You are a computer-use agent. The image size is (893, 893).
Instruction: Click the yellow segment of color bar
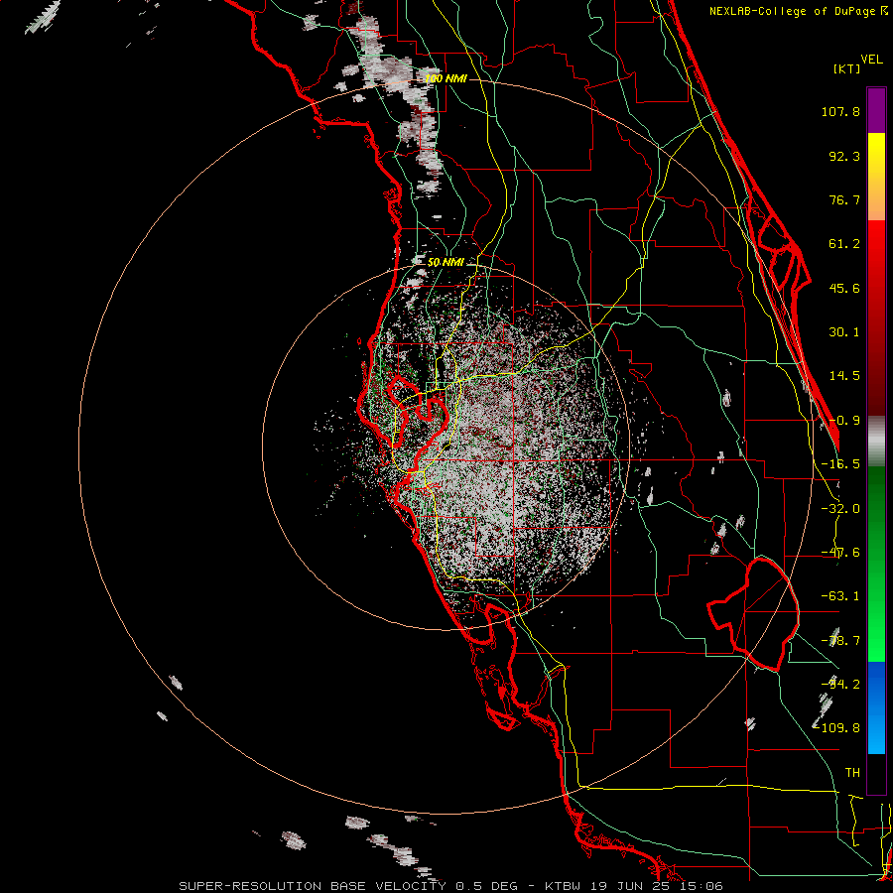pyautogui.click(x=876, y=154)
